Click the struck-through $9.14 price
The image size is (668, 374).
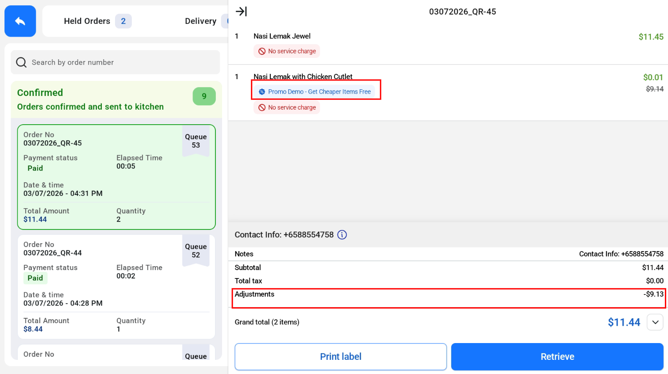(x=655, y=89)
